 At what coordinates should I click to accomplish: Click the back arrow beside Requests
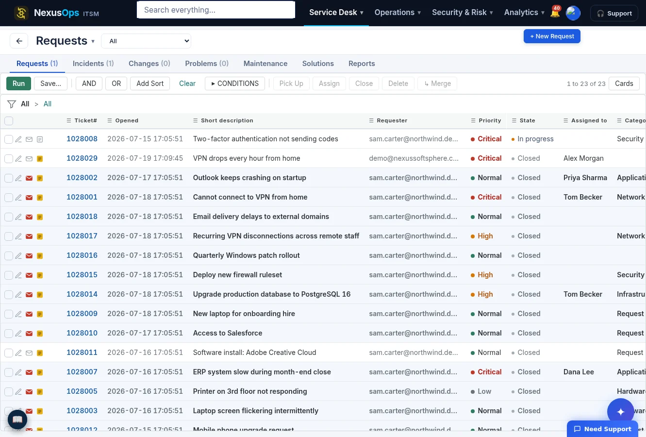(x=19, y=41)
